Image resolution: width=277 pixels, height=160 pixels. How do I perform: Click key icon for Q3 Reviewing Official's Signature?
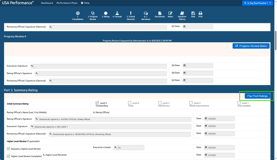tap(50, 27)
